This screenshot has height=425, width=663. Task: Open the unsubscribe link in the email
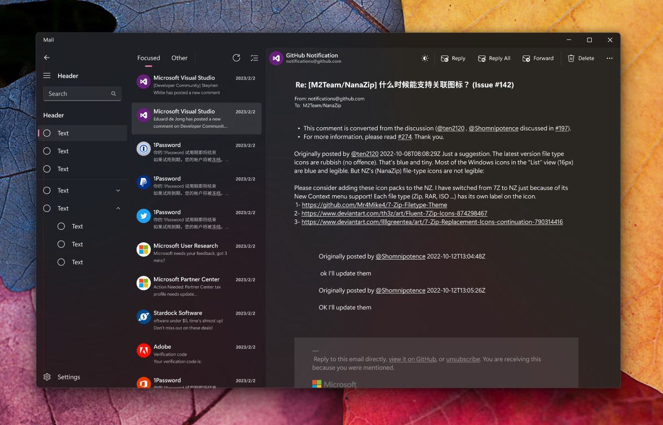click(x=462, y=359)
